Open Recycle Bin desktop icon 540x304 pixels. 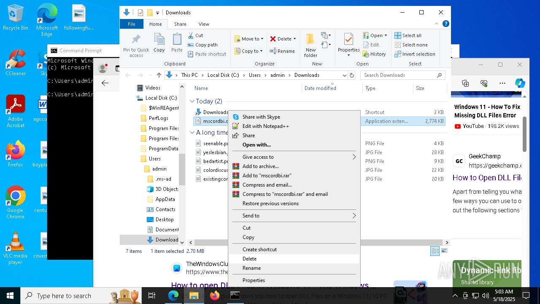pos(15,18)
